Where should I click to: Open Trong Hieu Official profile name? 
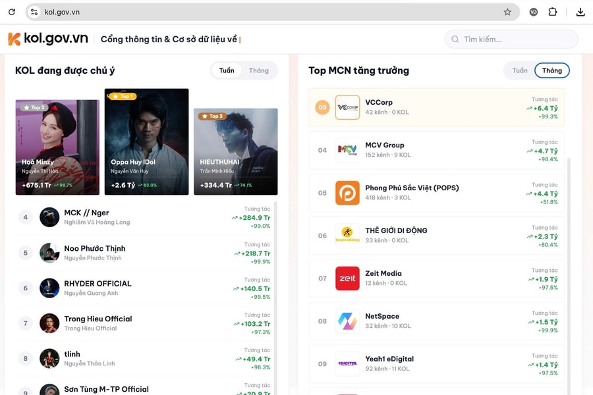98,319
